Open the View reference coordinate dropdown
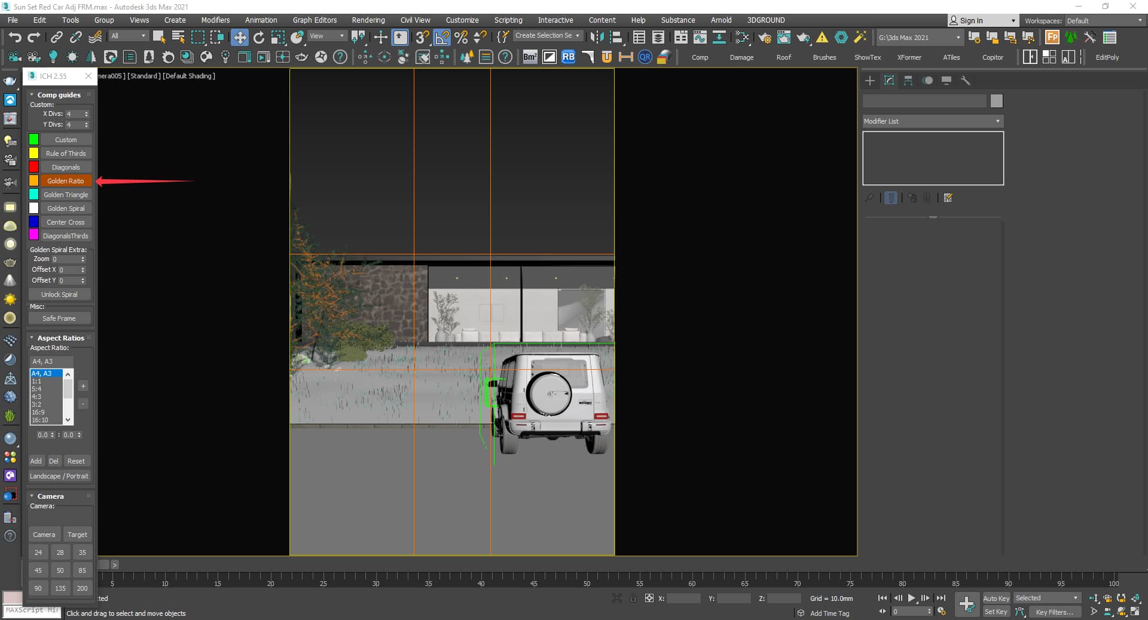 click(326, 36)
